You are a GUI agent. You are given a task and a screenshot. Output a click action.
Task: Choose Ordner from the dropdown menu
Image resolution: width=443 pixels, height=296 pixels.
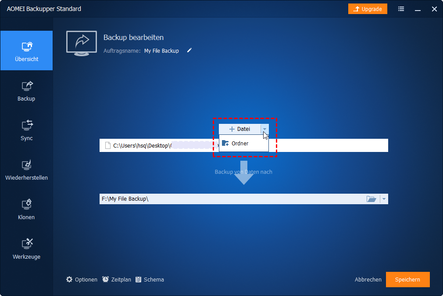pyautogui.click(x=244, y=143)
